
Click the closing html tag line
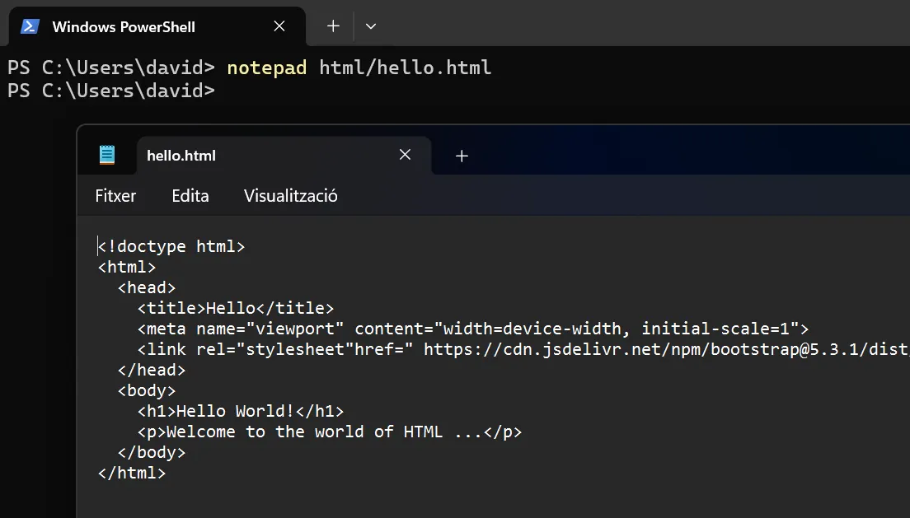(x=132, y=473)
